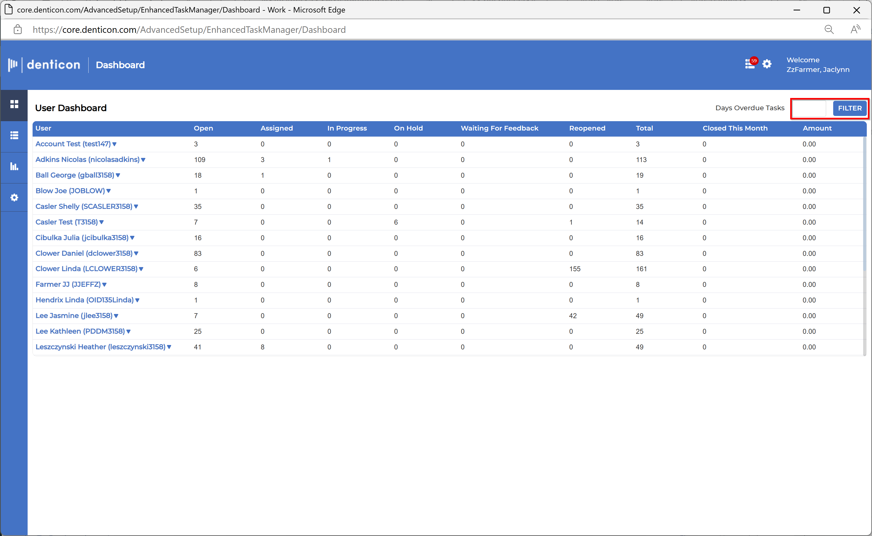Open Leszczynski Heather user link
Viewport: 872px width, 536px height.
(x=101, y=347)
